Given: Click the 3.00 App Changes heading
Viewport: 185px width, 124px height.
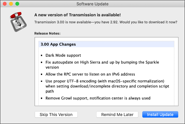Looking at the screenshot, I should (x=58, y=44).
